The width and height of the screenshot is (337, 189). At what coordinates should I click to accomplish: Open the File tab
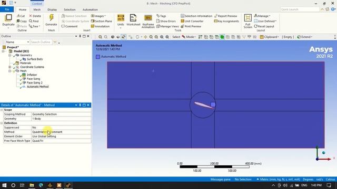pos(7,9)
